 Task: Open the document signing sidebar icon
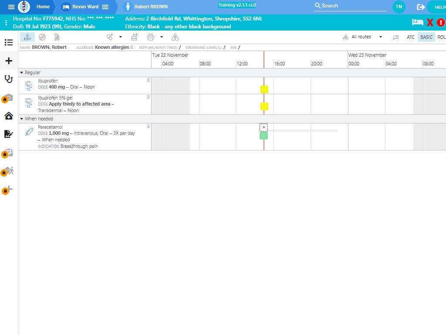click(x=9, y=134)
